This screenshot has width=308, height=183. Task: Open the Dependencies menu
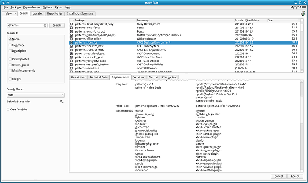31,8
